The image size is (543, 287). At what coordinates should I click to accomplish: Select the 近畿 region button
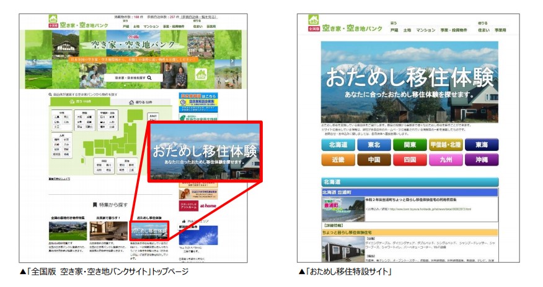338,160
